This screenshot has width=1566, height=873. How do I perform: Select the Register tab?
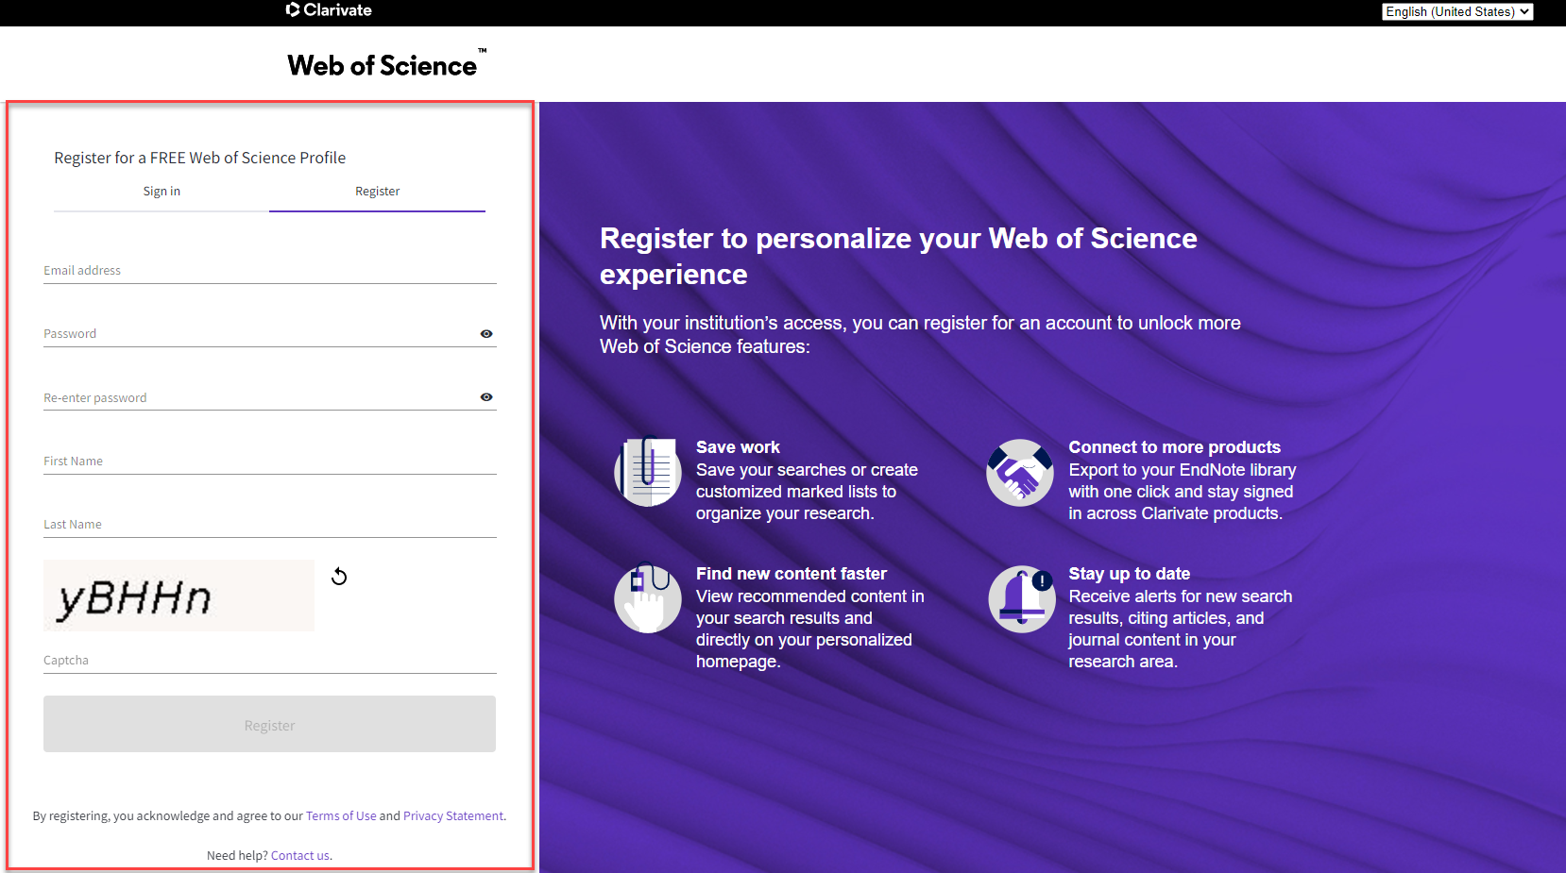[x=377, y=191]
